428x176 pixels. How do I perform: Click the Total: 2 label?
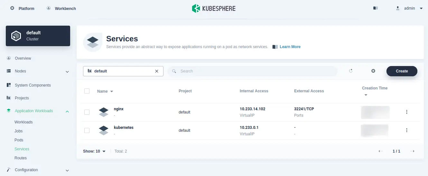pyautogui.click(x=121, y=151)
